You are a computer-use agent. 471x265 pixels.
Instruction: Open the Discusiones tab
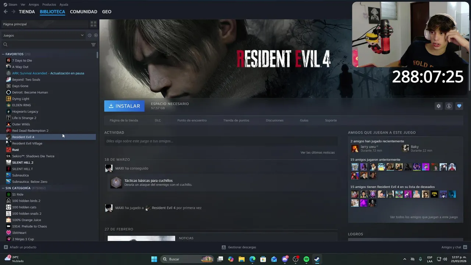pos(275,120)
